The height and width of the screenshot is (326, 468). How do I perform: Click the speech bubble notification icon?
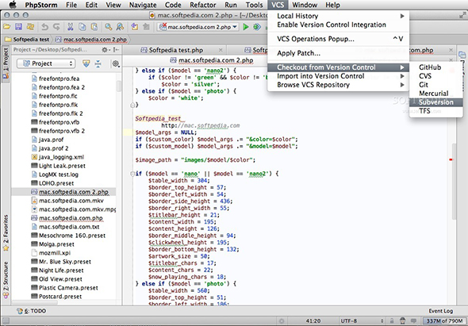coord(413,321)
